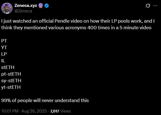This screenshot has height=115, width=161.
Task: Click the 10:01 PM timestamp link
Action: click(10, 111)
